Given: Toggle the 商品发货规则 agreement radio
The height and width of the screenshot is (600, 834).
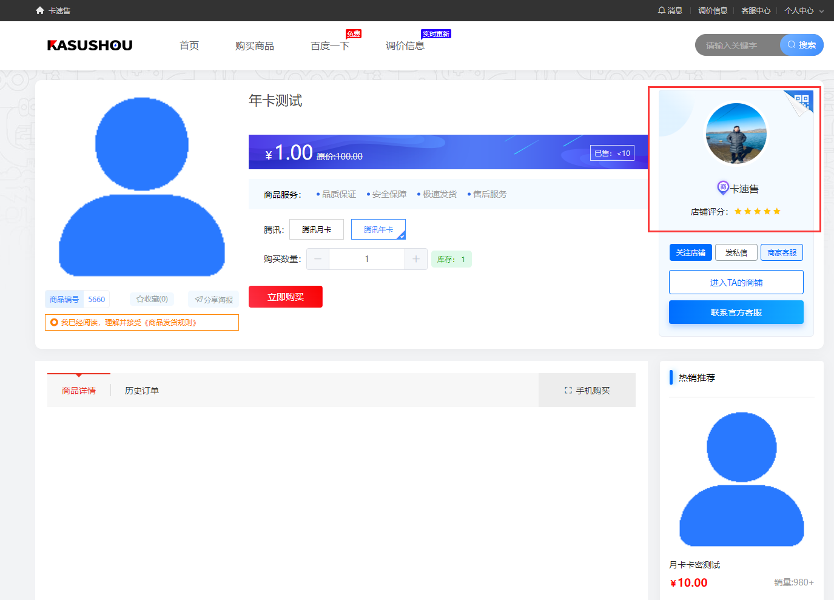Looking at the screenshot, I should pyautogui.click(x=54, y=322).
